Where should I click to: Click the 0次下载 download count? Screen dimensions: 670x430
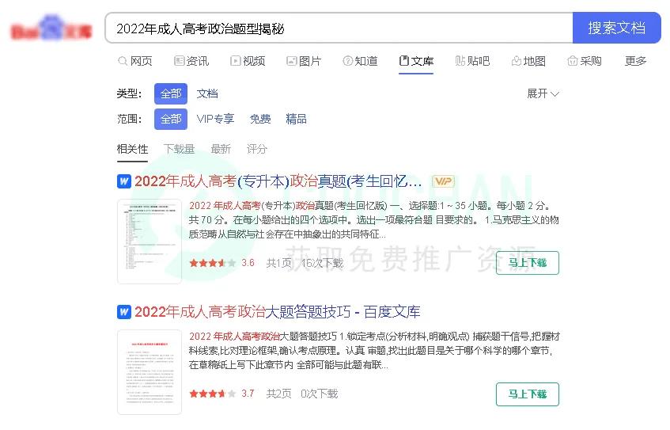tap(320, 394)
